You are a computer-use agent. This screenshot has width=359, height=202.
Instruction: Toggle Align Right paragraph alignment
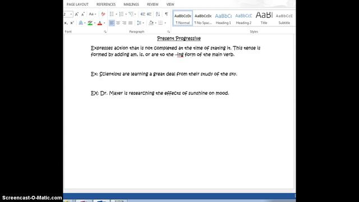tap(124, 23)
